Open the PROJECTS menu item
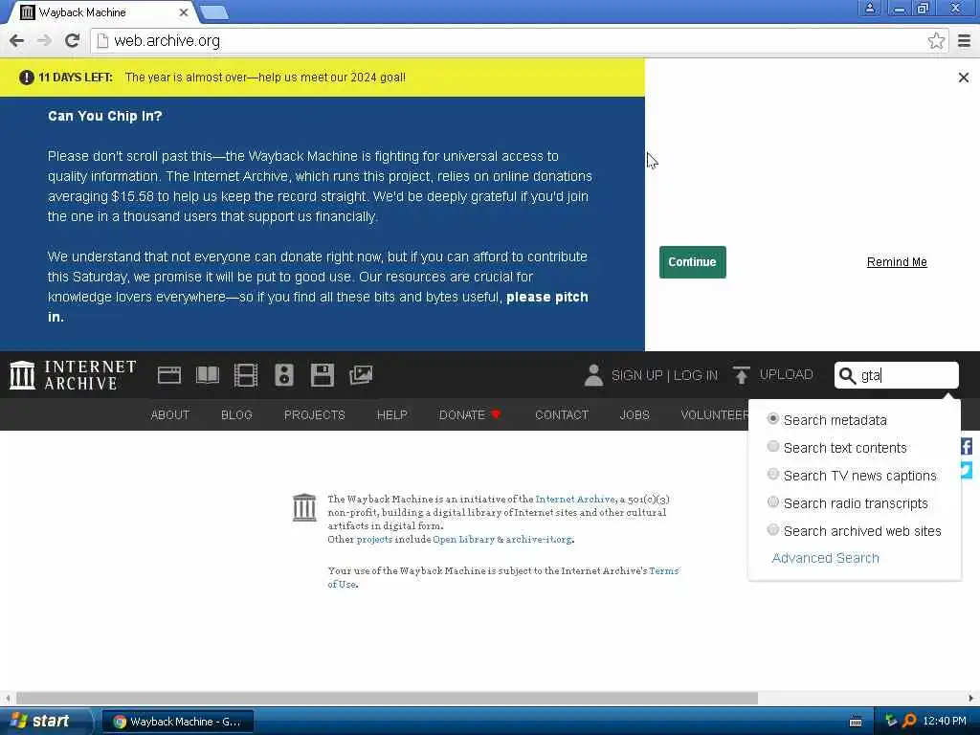Viewport: 980px width, 735px height. [314, 415]
